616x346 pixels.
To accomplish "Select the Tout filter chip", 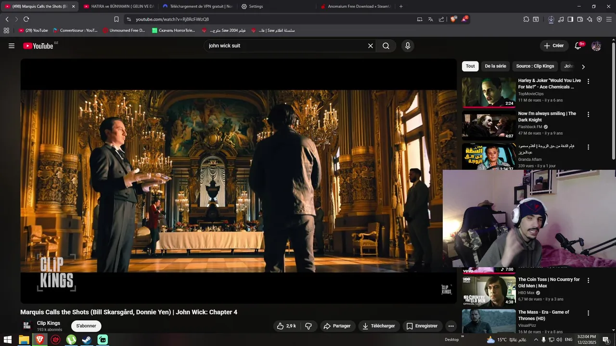I will 470,66.
